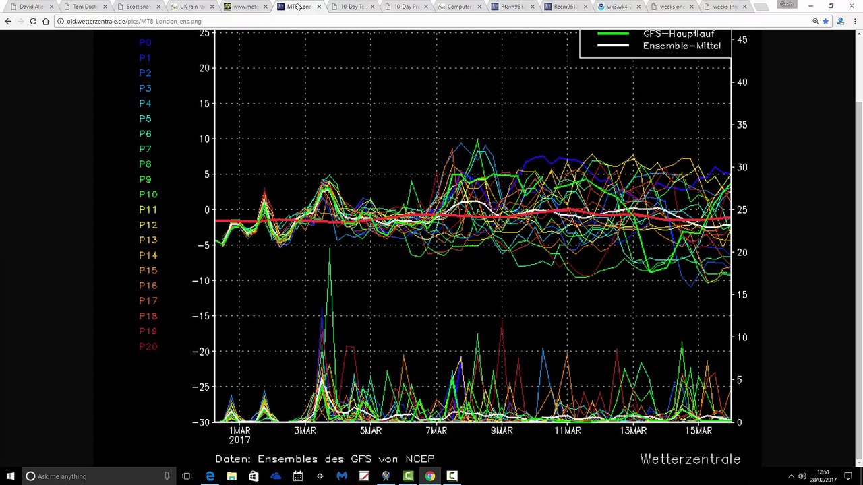This screenshot has height=485, width=863.
Task: Click the P0 legend label
Action: pos(145,42)
